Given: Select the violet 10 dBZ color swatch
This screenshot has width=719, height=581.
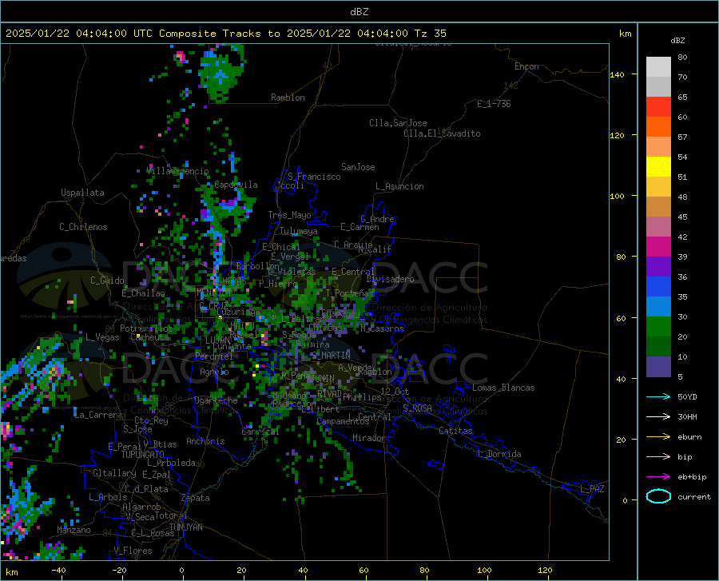Looking at the screenshot, I should coord(658,367).
